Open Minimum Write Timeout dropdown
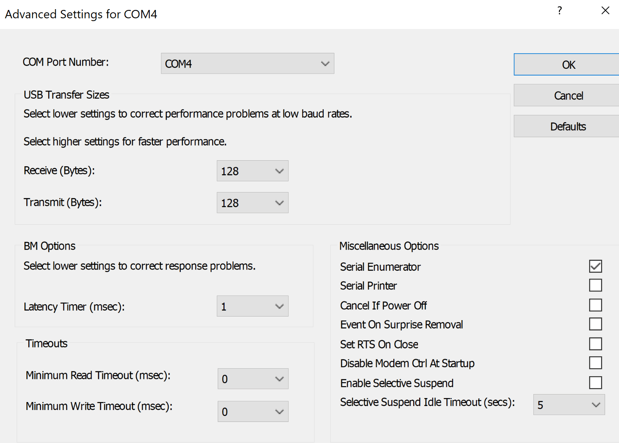 pyautogui.click(x=253, y=412)
